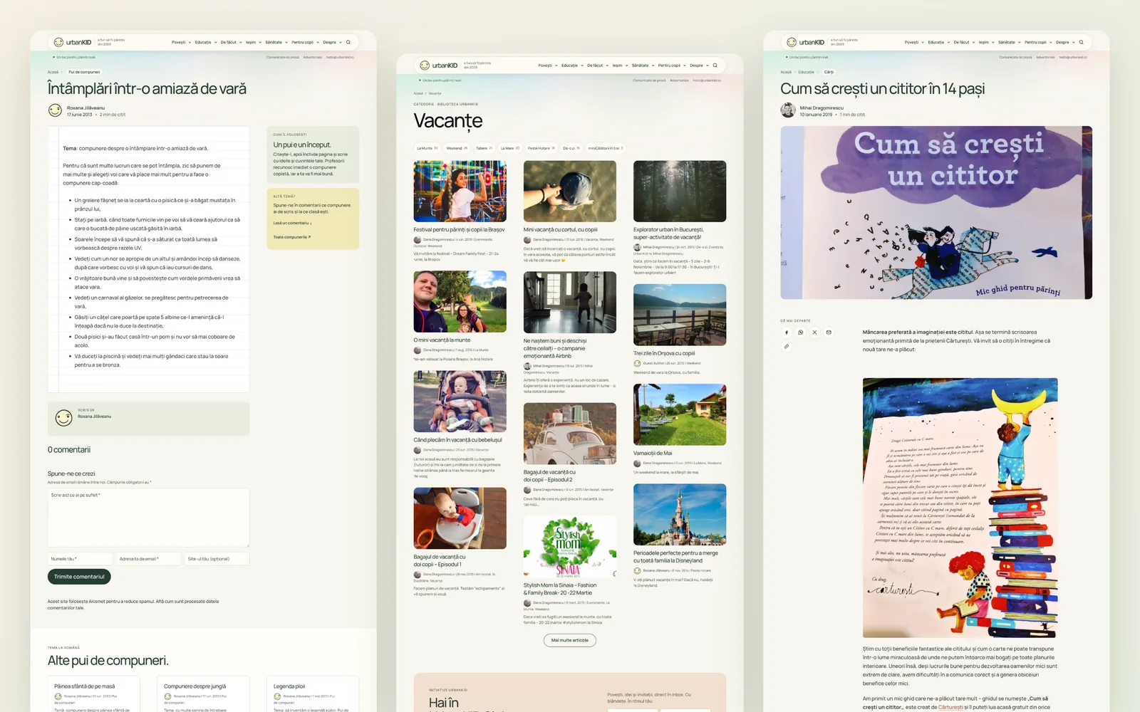Expand the Povești menu on the left page

tap(181, 42)
